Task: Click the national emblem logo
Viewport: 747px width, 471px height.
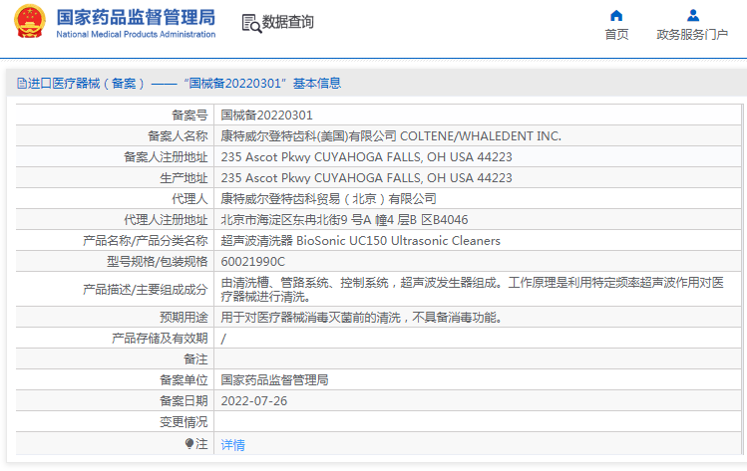Action: (30, 22)
